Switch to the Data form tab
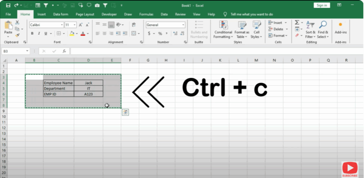 coord(60,14)
